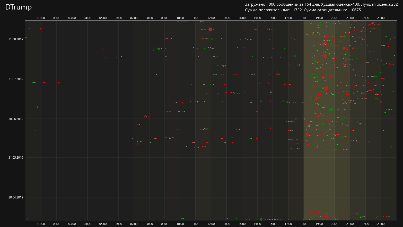Select 21:00 on the bottom time axis
The height and width of the screenshot is (227, 403).
(350, 224)
